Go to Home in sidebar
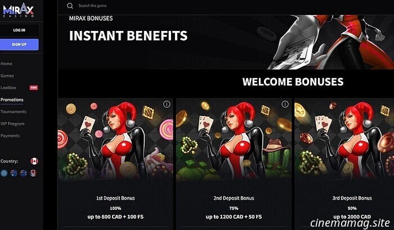This screenshot has height=230, width=394. click(x=6, y=64)
